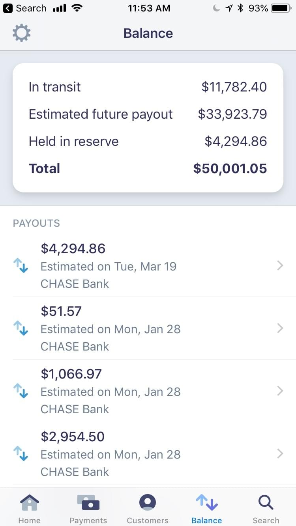Tap the transfer arrows icon beside $51.57

[x=21, y=328]
